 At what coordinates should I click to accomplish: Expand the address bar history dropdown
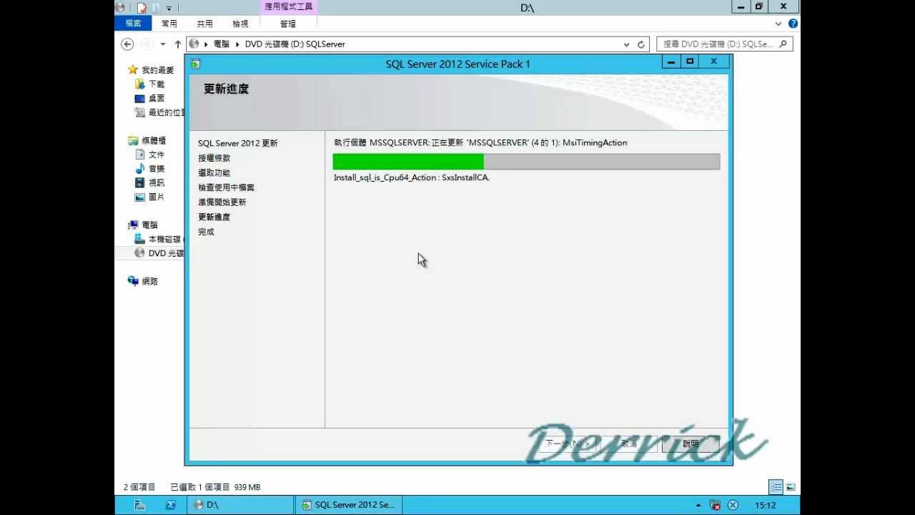[x=627, y=44]
